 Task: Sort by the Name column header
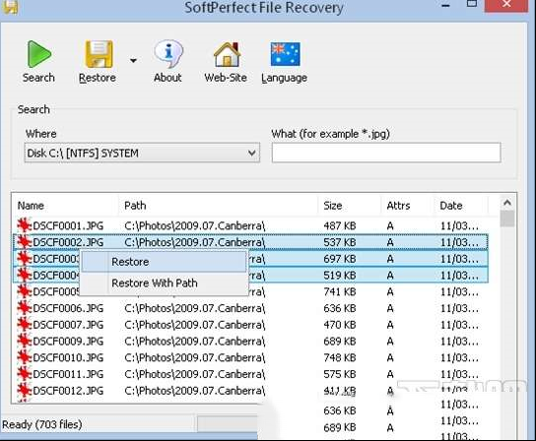pyautogui.click(x=31, y=206)
